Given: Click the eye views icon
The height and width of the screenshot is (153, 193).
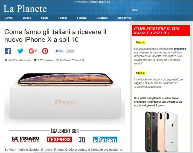Looking at the screenshot, I should (6, 60).
